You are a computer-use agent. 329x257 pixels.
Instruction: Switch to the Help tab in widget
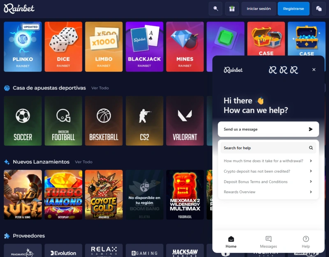tap(306, 242)
